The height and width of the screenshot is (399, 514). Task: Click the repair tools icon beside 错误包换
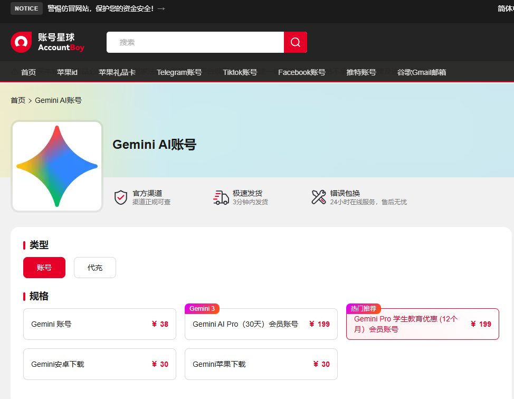pos(319,196)
